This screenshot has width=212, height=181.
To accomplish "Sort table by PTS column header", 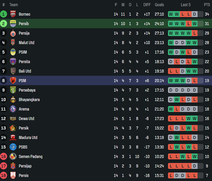I will [x=207, y=5].
